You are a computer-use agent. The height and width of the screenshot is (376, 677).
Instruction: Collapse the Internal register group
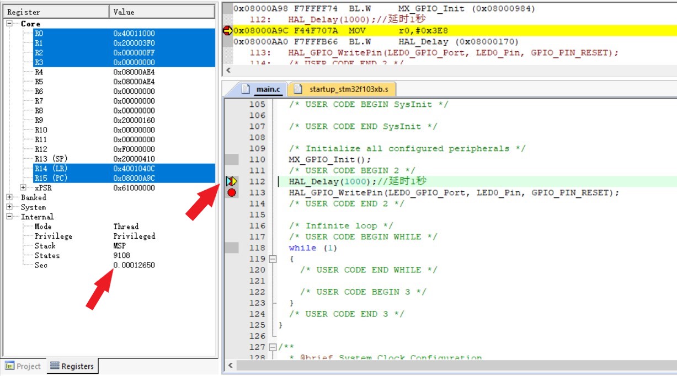[9, 217]
